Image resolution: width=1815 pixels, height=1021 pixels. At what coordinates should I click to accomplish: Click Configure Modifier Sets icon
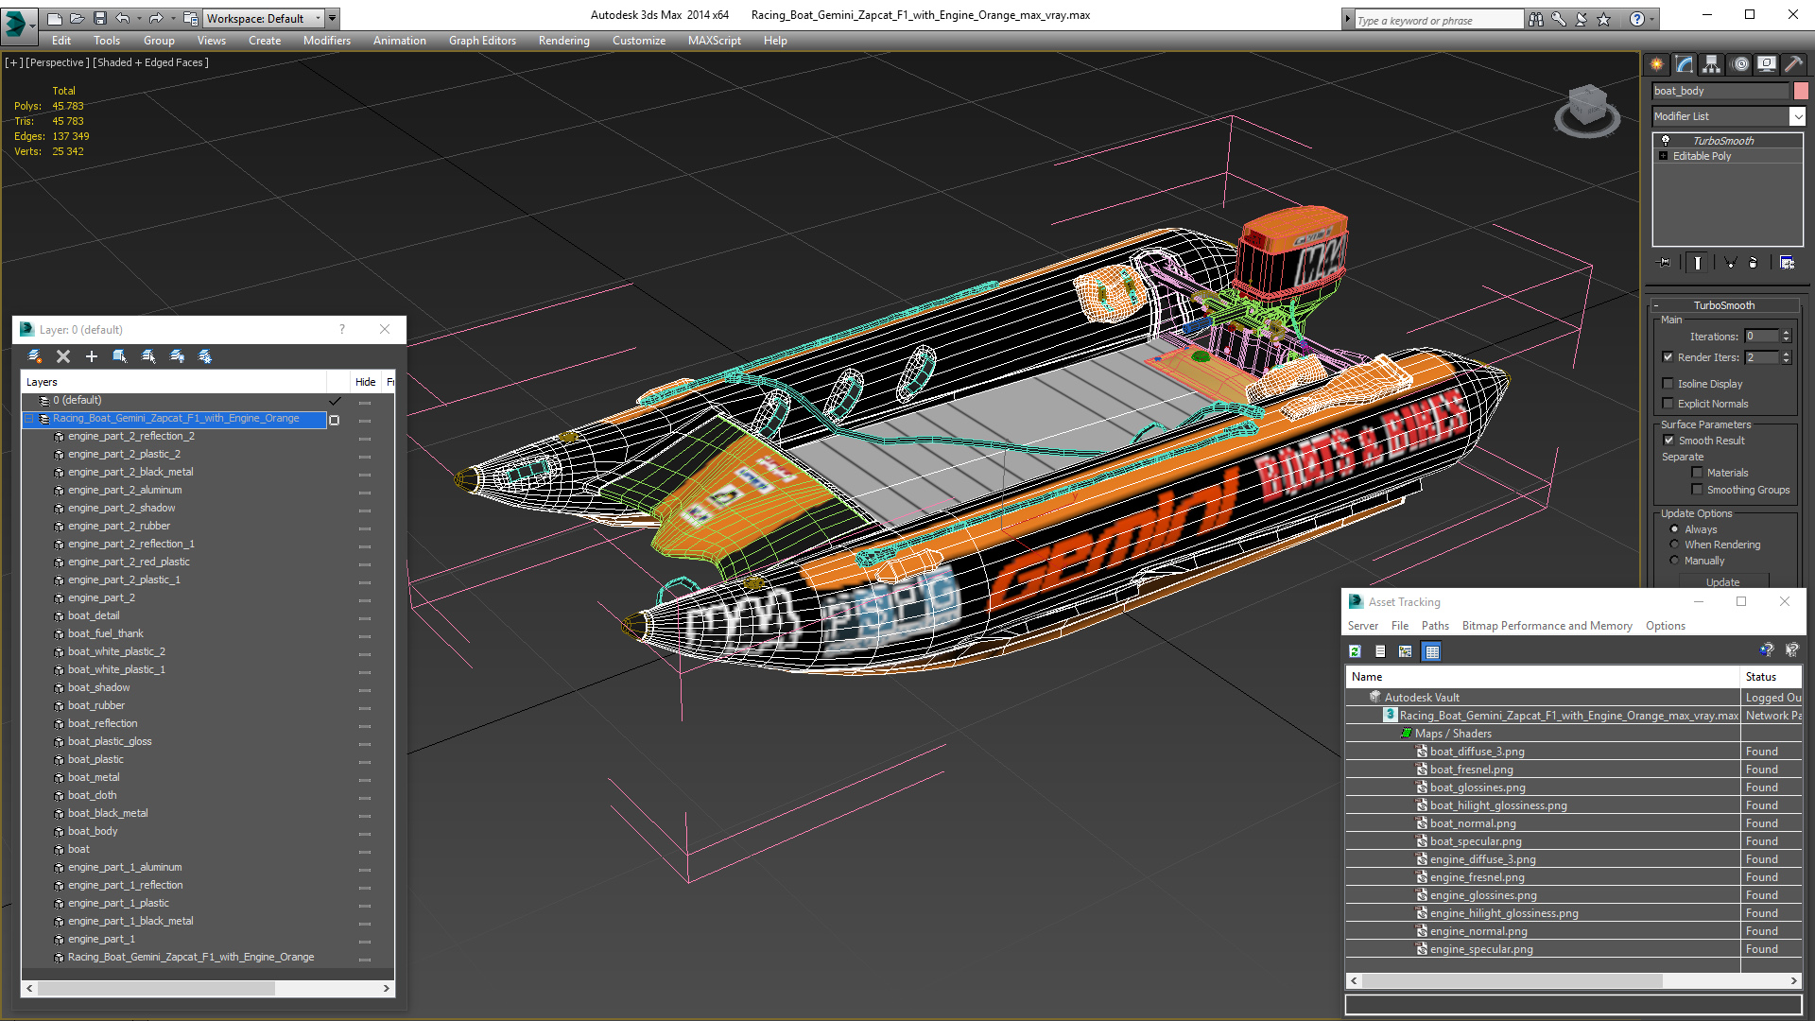pos(1787,263)
